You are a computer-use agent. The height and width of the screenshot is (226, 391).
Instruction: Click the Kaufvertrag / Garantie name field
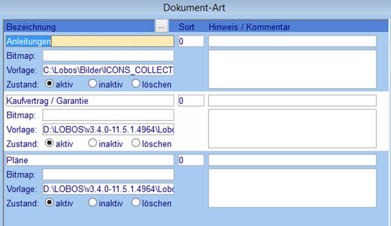coord(90,101)
